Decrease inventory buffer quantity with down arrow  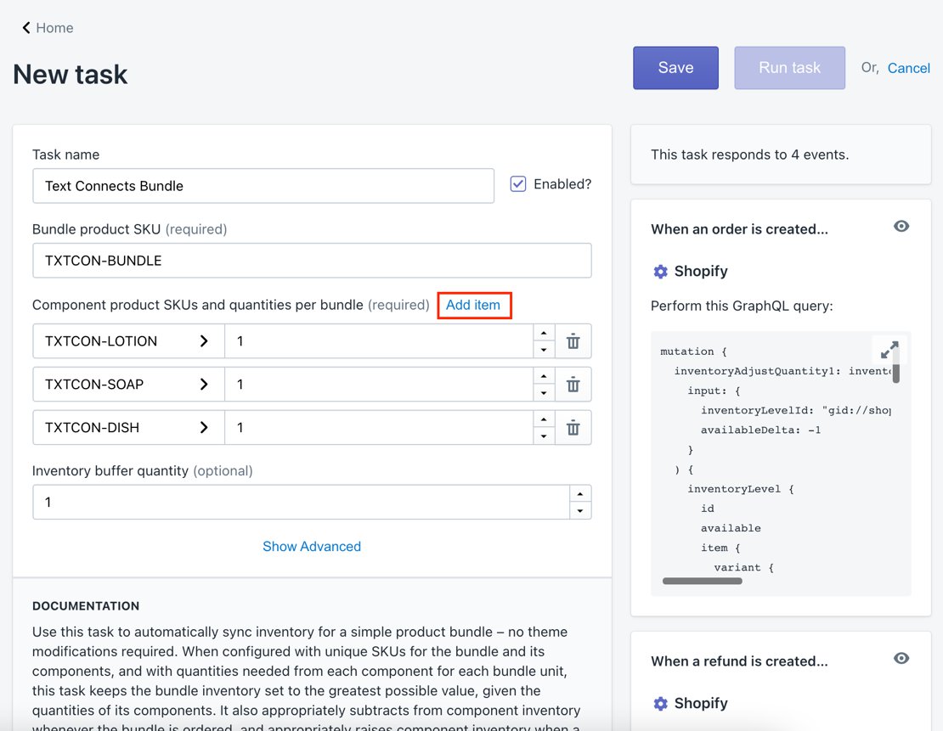pos(580,511)
